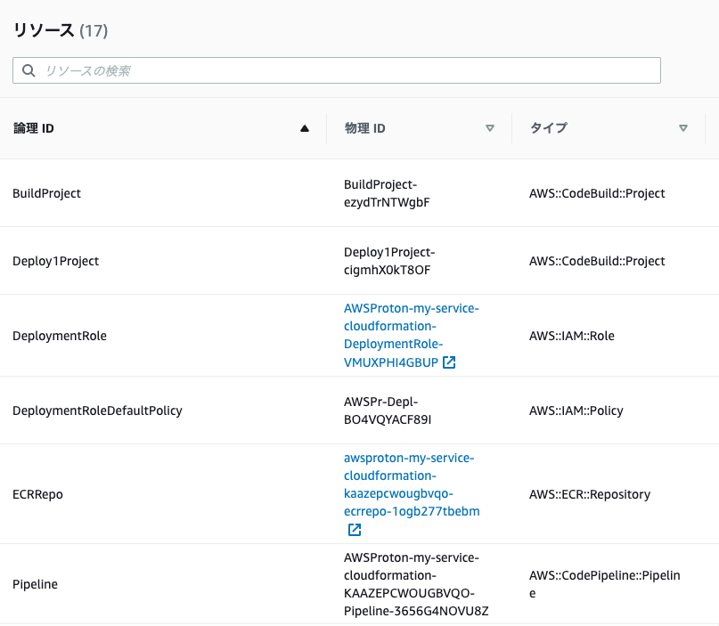The height and width of the screenshot is (626, 719).
Task: Open AWSProton-my-service-cloudformation-DeploymentRole link
Action: (411, 335)
